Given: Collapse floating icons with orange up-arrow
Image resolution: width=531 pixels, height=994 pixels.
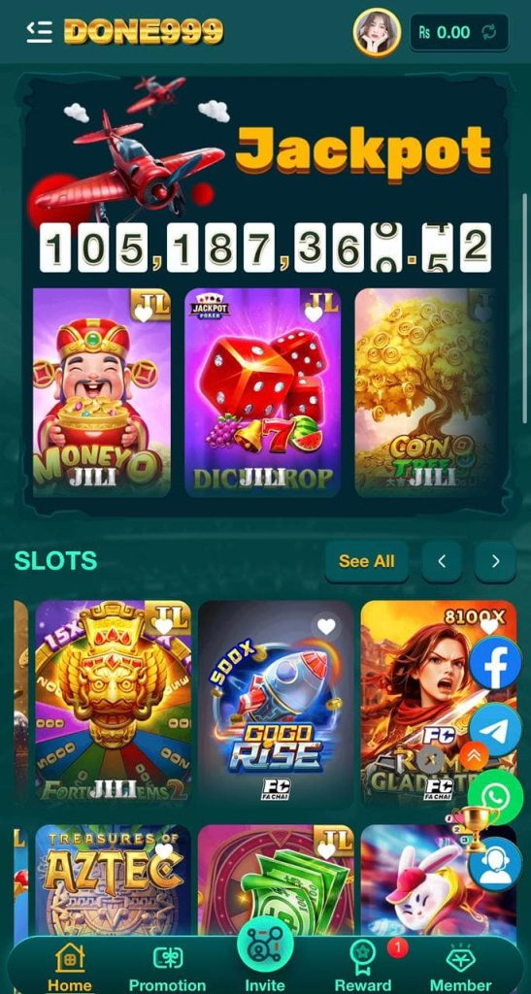Looking at the screenshot, I should point(474,755).
